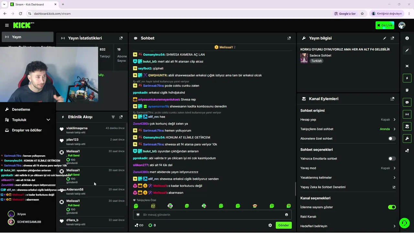Toggle Abonelere özel sohbet switch

tap(392, 139)
